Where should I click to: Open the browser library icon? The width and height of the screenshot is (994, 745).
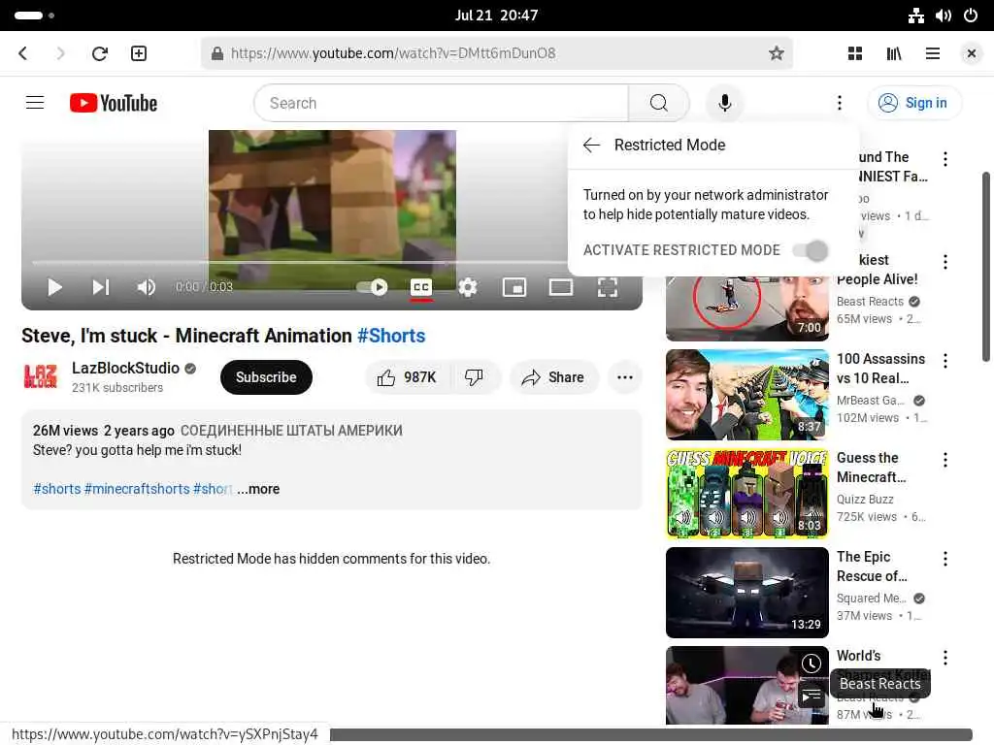[894, 53]
